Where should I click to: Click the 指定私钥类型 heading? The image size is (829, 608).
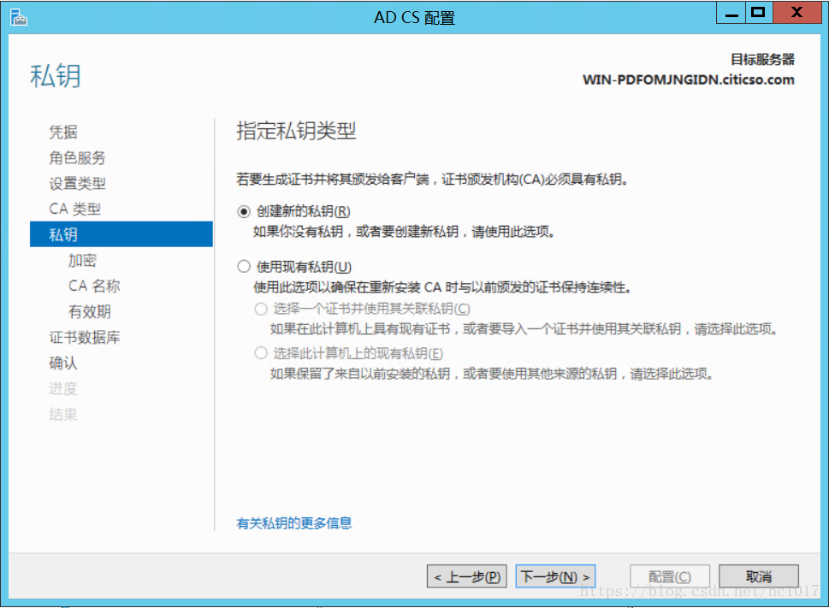point(296,131)
